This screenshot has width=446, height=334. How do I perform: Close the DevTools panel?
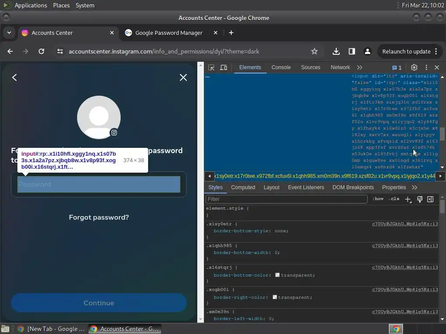(437, 67)
